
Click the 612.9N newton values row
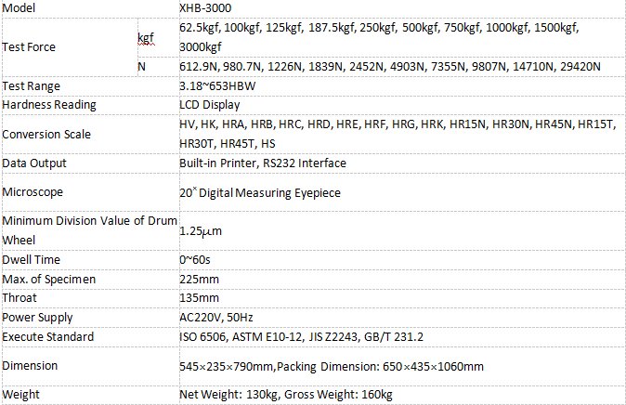click(x=390, y=67)
